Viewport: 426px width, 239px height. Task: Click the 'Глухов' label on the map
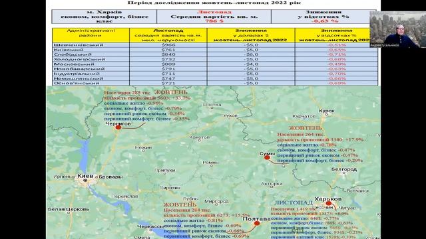click(x=229, y=116)
